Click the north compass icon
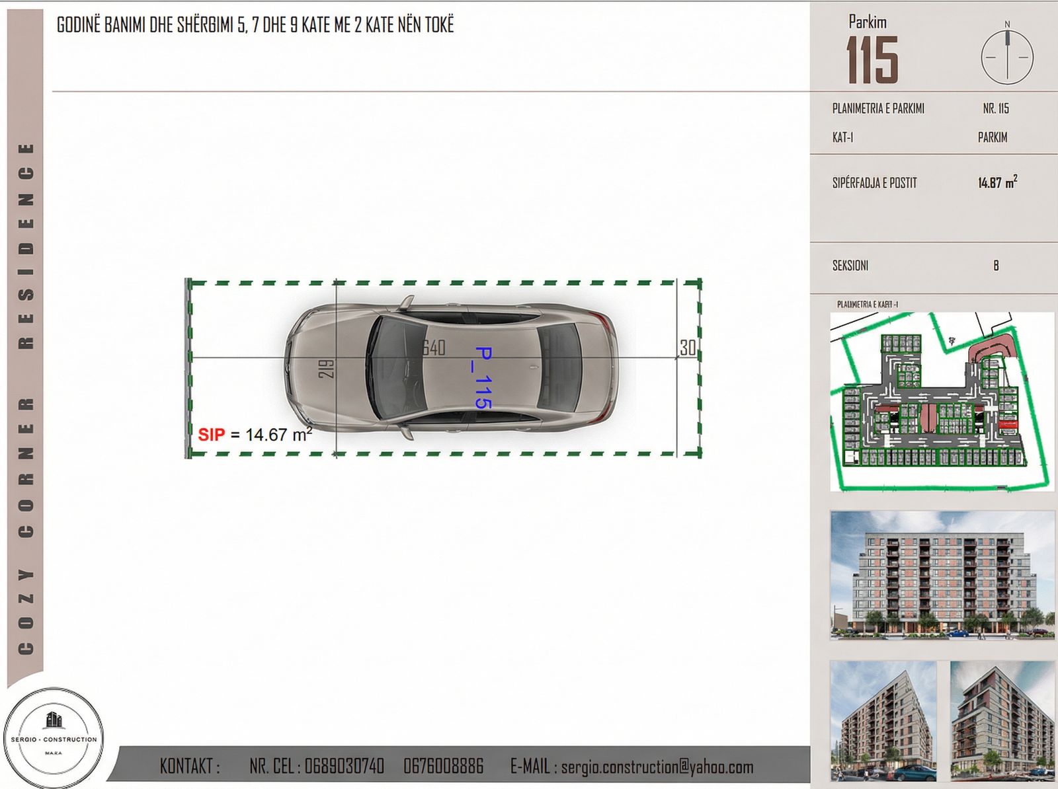 point(1007,57)
